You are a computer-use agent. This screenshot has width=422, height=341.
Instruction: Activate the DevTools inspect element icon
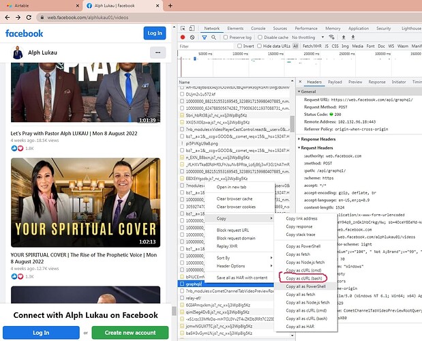click(x=183, y=28)
